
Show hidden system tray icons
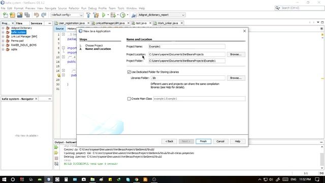[x=259, y=179]
